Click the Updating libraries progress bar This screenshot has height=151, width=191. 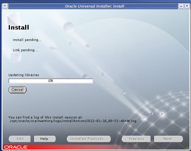51,81
